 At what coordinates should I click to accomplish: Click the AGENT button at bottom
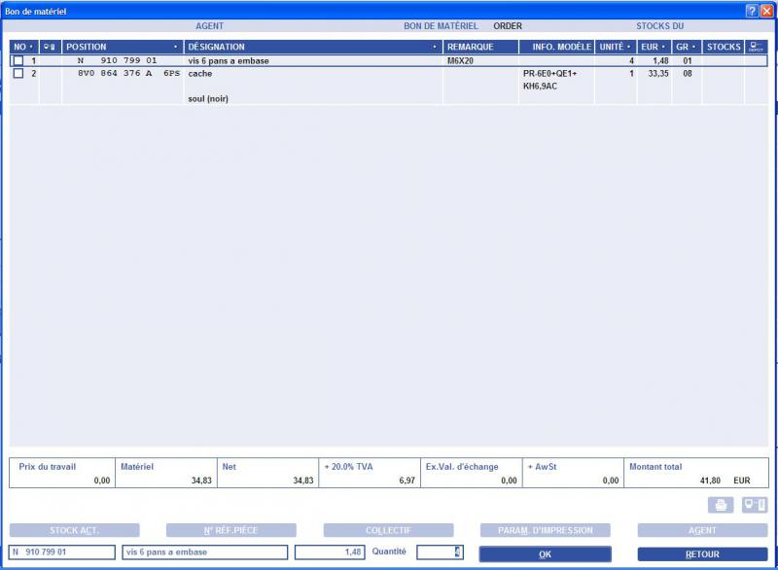click(702, 530)
